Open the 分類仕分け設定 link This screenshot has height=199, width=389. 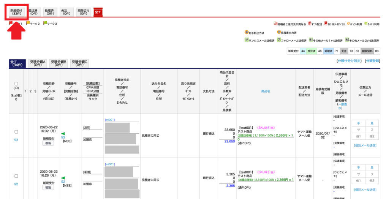[349, 61]
